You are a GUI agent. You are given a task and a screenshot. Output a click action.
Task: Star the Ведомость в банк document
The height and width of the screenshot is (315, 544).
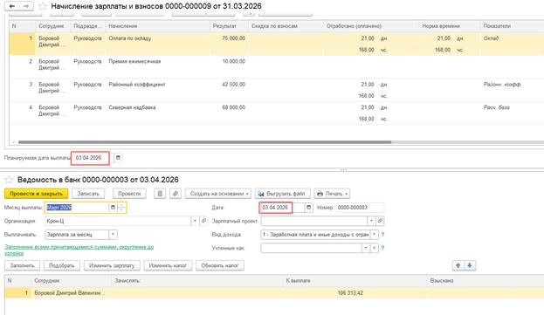coord(9,180)
